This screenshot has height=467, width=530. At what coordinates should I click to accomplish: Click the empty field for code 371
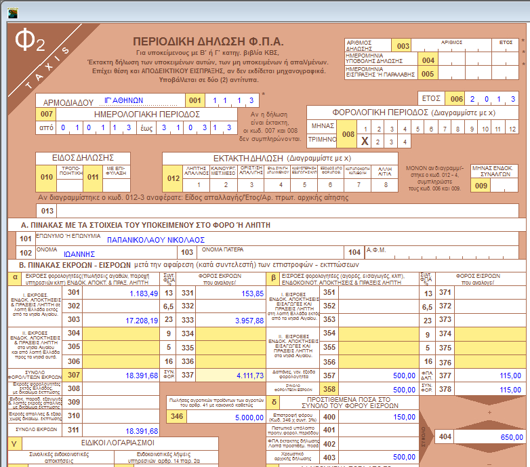tap(490, 293)
